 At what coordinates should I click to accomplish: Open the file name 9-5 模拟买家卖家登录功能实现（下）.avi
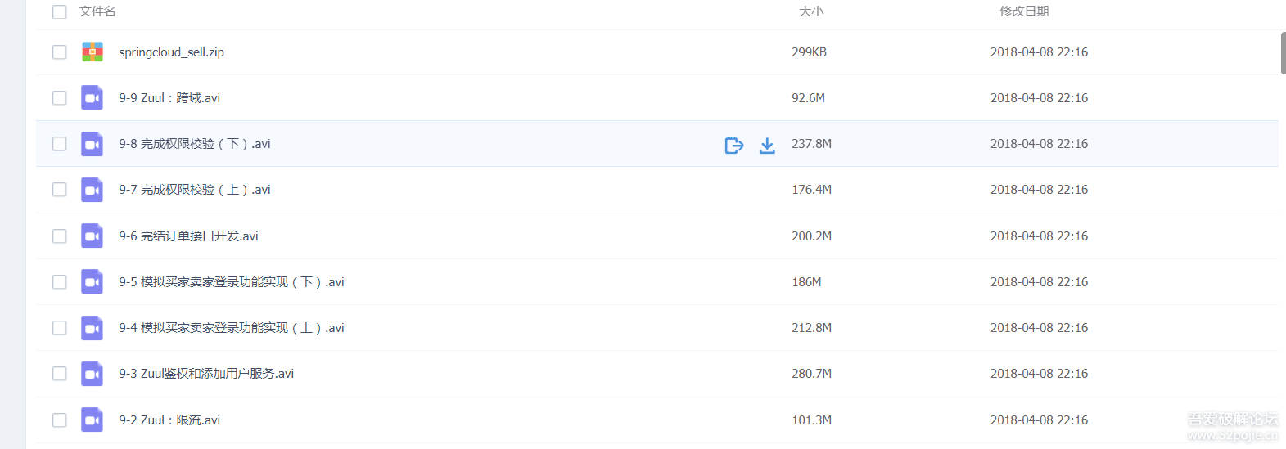click(232, 281)
